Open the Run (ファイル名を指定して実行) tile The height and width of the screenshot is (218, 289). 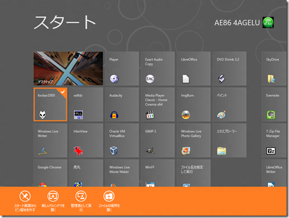[x=193, y=173]
